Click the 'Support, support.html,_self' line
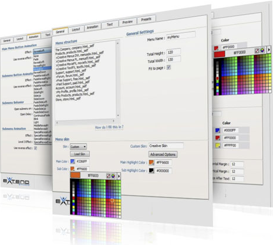Viewport: 273px width, 245px height. (x=71, y=72)
